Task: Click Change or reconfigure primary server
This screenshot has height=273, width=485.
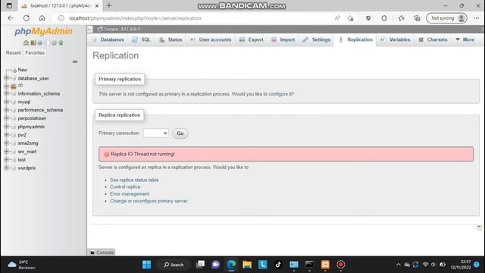Action: pyautogui.click(x=149, y=201)
